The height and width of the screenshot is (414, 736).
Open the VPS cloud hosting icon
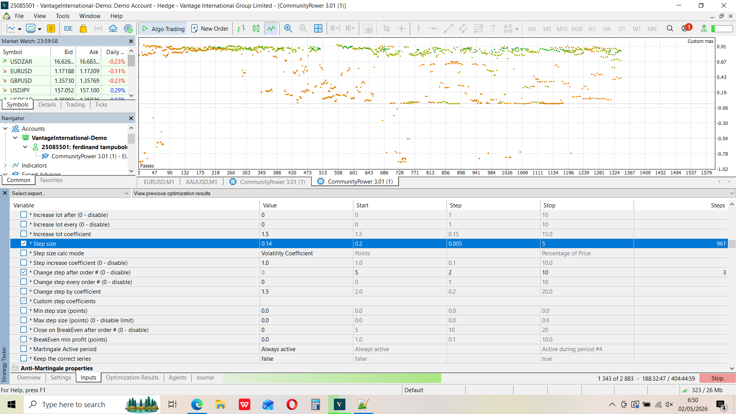coord(113,29)
